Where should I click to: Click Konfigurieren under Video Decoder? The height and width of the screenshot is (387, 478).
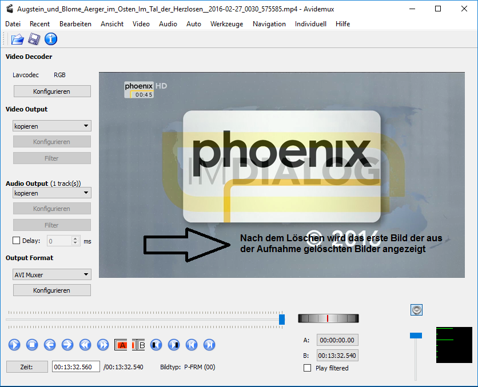point(52,91)
